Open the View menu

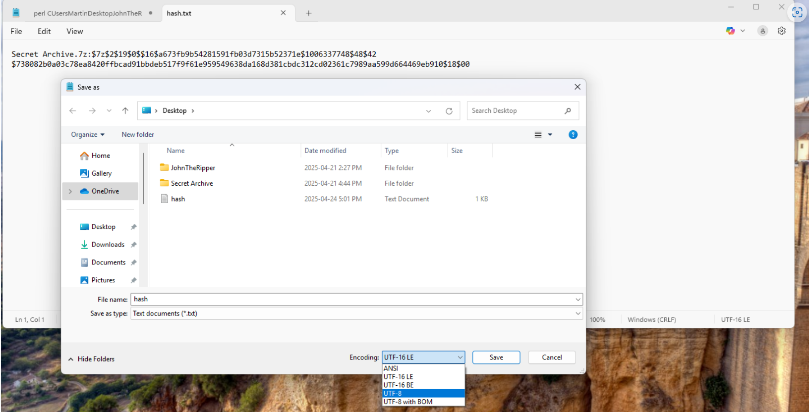(75, 31)
